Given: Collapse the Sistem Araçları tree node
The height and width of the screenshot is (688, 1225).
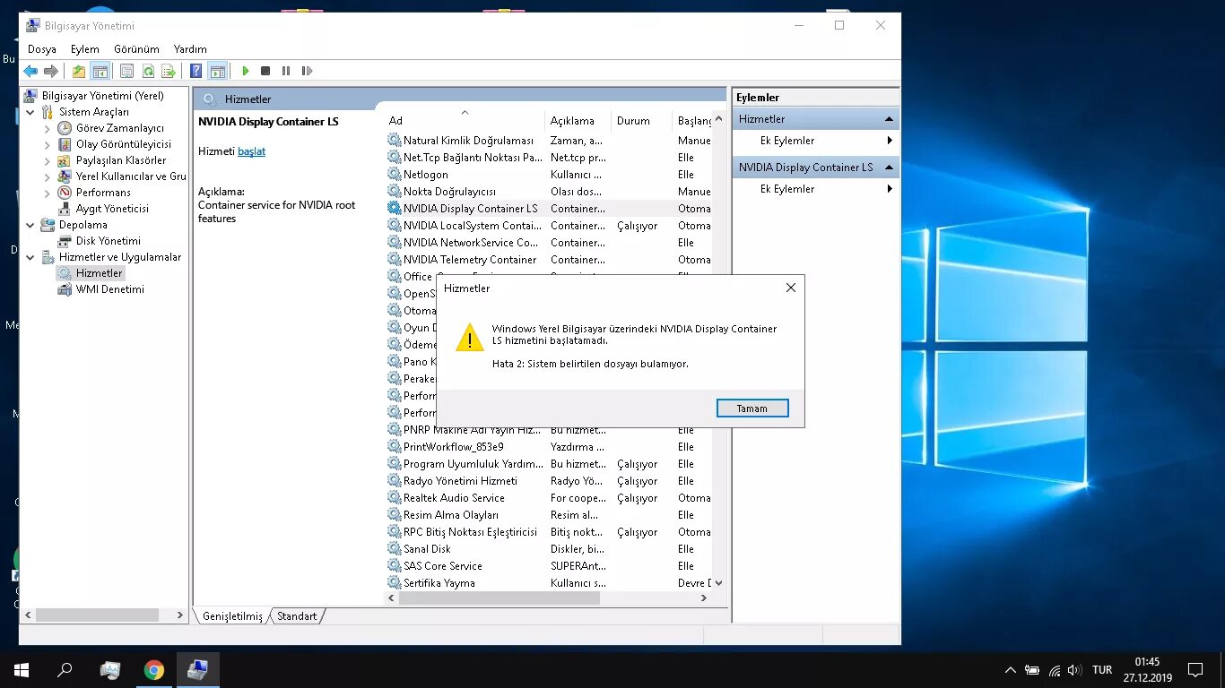Looking at the screenshot, I should click(x=30, y=112).
